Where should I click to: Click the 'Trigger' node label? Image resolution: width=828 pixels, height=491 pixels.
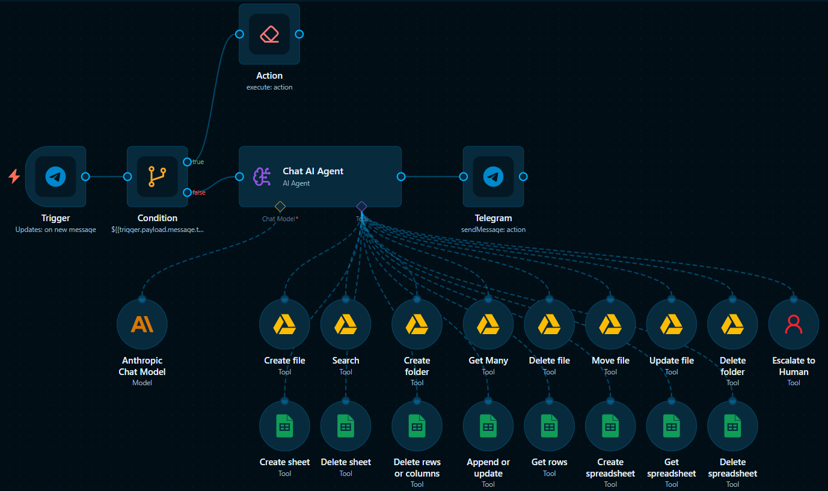[55, 218]
